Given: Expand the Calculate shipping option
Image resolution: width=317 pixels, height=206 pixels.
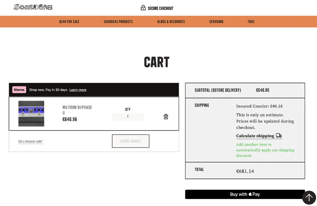Looking at the screenshot, I should [x=255, y=136].
